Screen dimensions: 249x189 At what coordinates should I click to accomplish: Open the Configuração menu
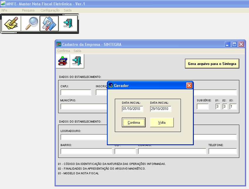(x=50, y=10)
